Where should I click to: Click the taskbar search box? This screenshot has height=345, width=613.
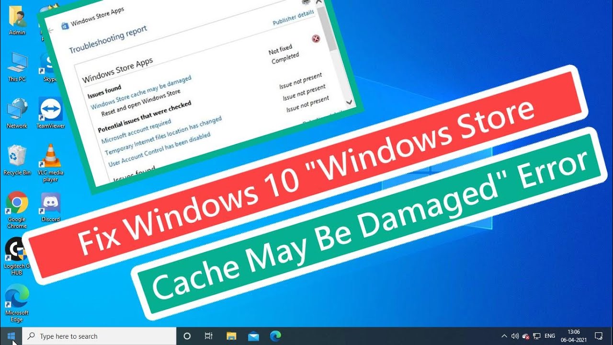(x=99, y=336)
